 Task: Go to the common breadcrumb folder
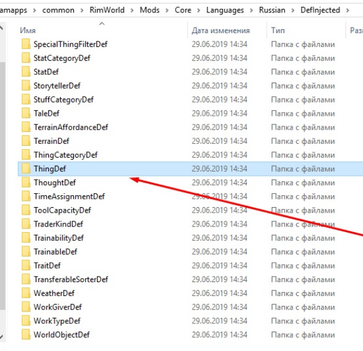pos(58,10)
